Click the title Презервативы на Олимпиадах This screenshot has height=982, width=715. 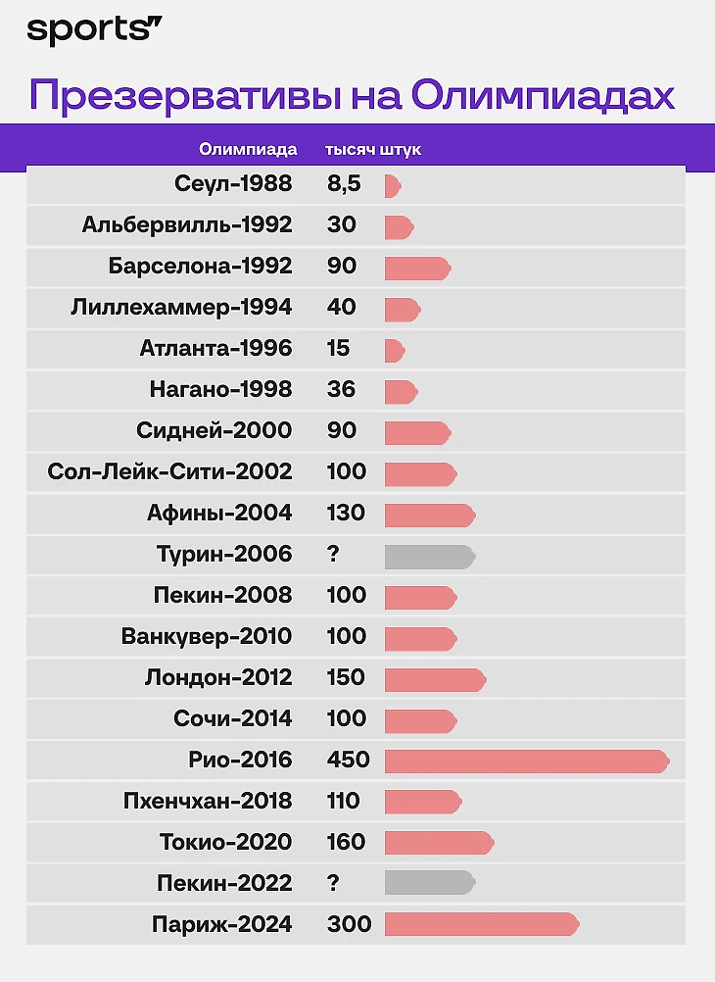[352, 95]
